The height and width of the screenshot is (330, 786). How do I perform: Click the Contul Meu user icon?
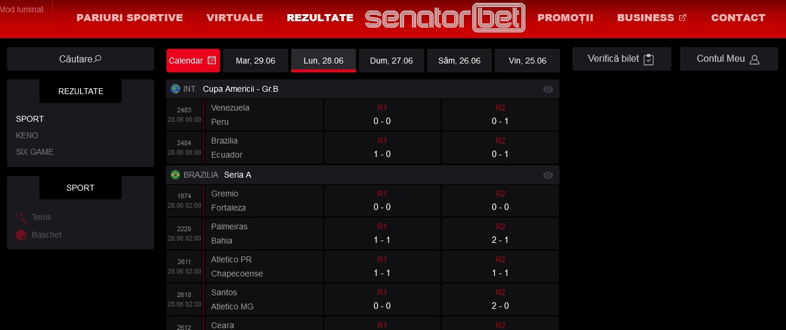tap(755, 59)
